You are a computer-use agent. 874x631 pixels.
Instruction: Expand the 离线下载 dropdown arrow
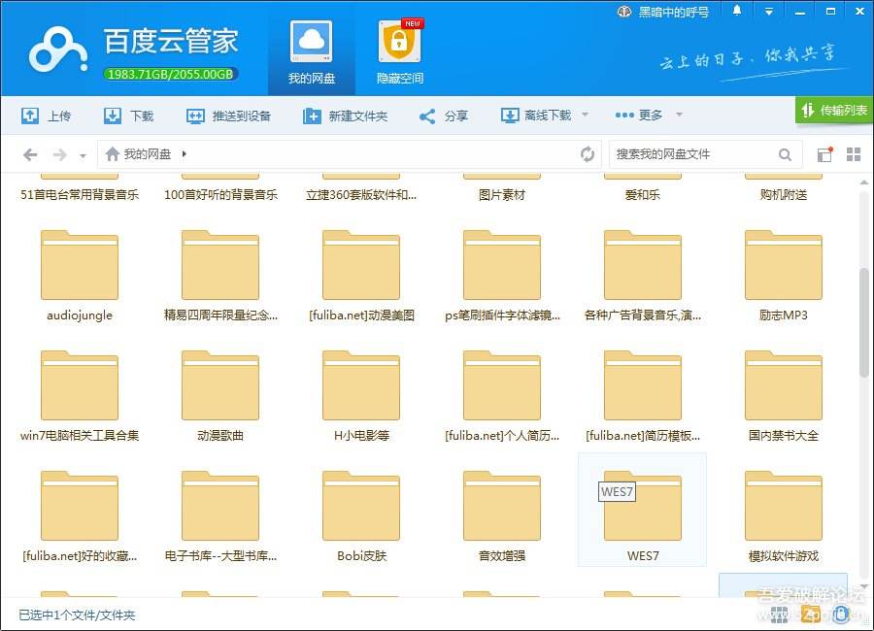(586, 115)
